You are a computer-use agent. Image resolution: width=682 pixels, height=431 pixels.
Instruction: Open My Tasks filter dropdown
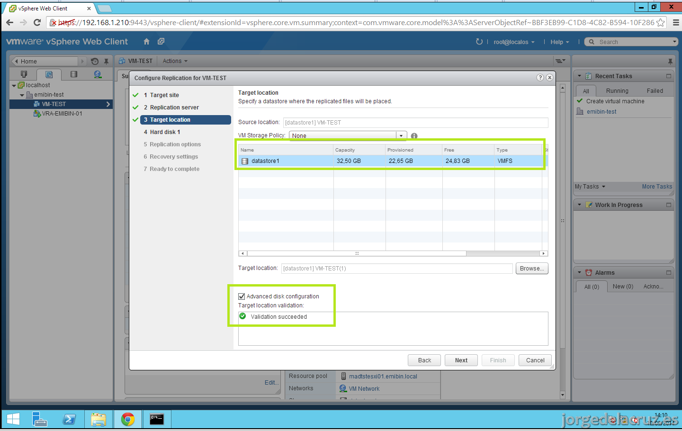pos(590,187)
